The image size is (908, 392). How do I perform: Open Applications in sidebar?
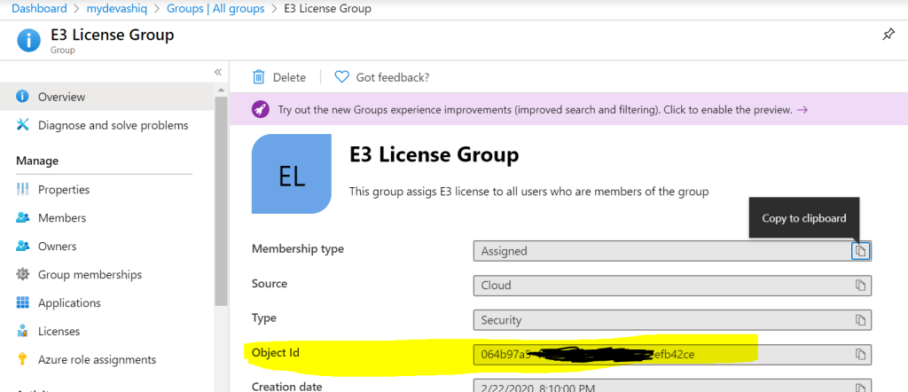click(69, 302)
